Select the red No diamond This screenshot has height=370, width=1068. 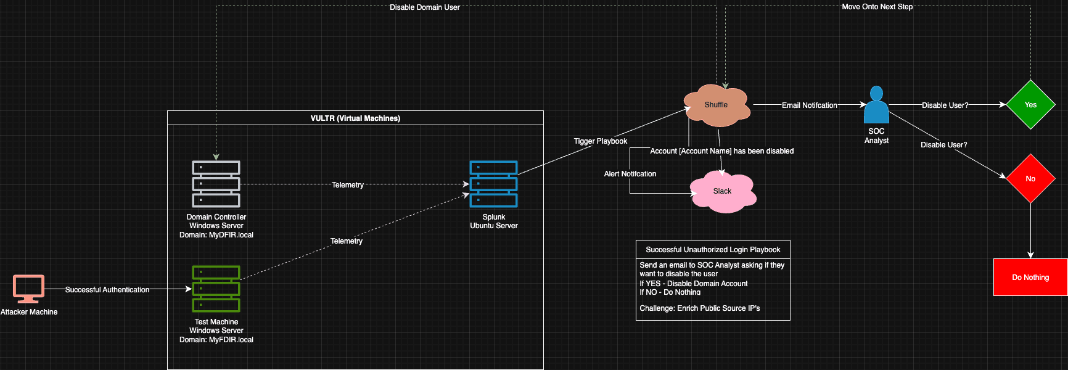pos(1030,179)
